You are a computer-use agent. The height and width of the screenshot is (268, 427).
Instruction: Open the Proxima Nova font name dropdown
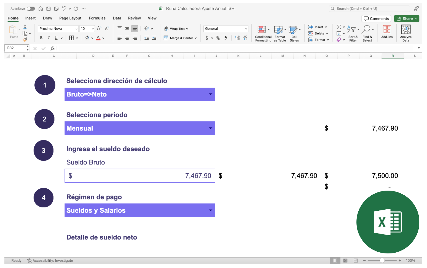[76, 29]
